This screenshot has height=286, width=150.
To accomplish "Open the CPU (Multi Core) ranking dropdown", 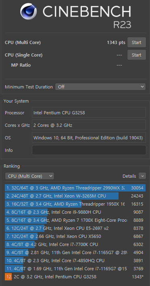I will point(29,176).
